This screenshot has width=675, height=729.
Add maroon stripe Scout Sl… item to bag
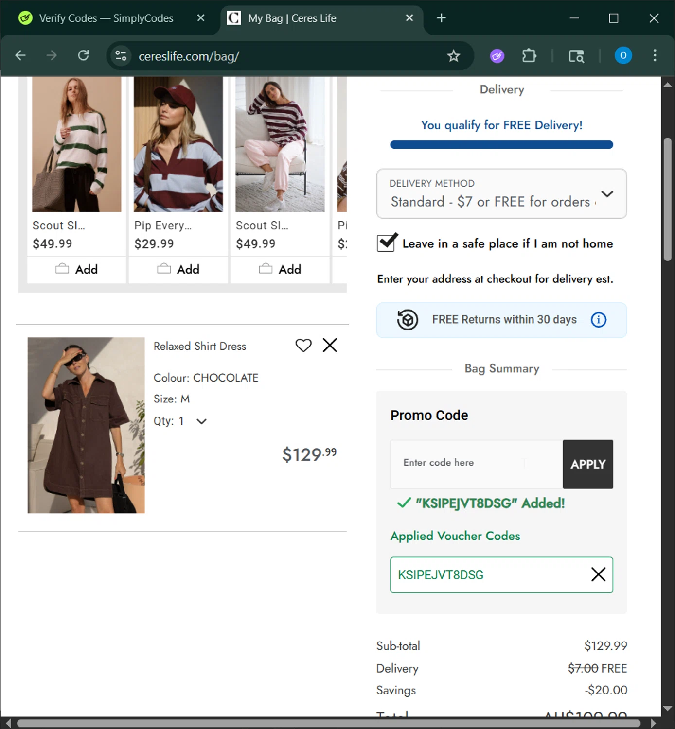(280, 269)
